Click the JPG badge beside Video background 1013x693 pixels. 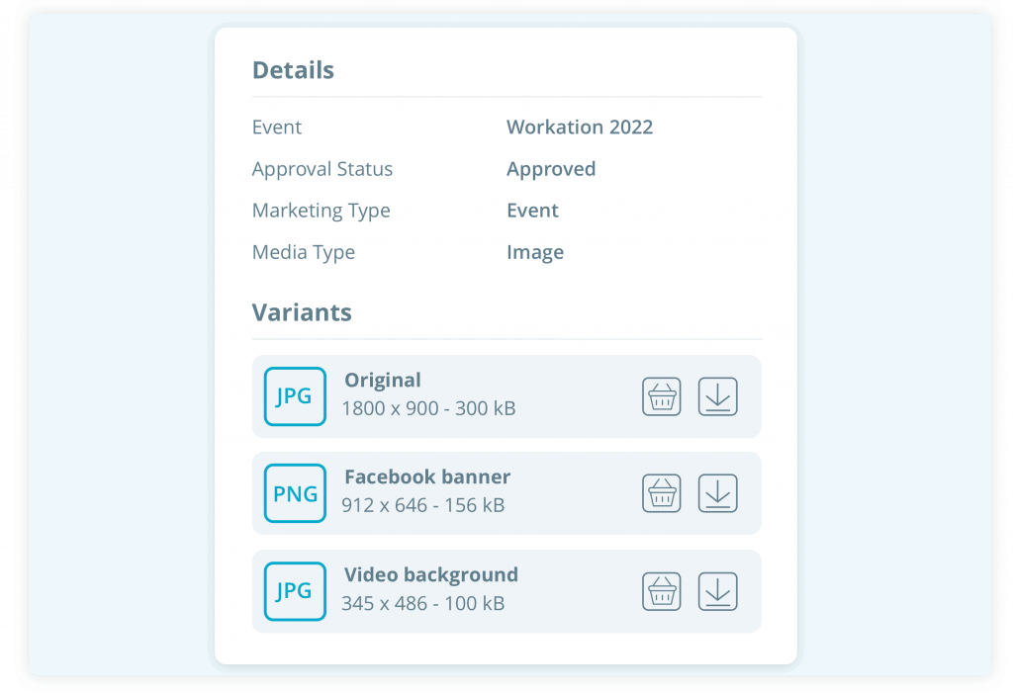(x=295, y=591)
